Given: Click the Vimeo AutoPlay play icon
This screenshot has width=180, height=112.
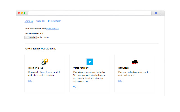Looking at the screenshot, I should pos(90,62).
